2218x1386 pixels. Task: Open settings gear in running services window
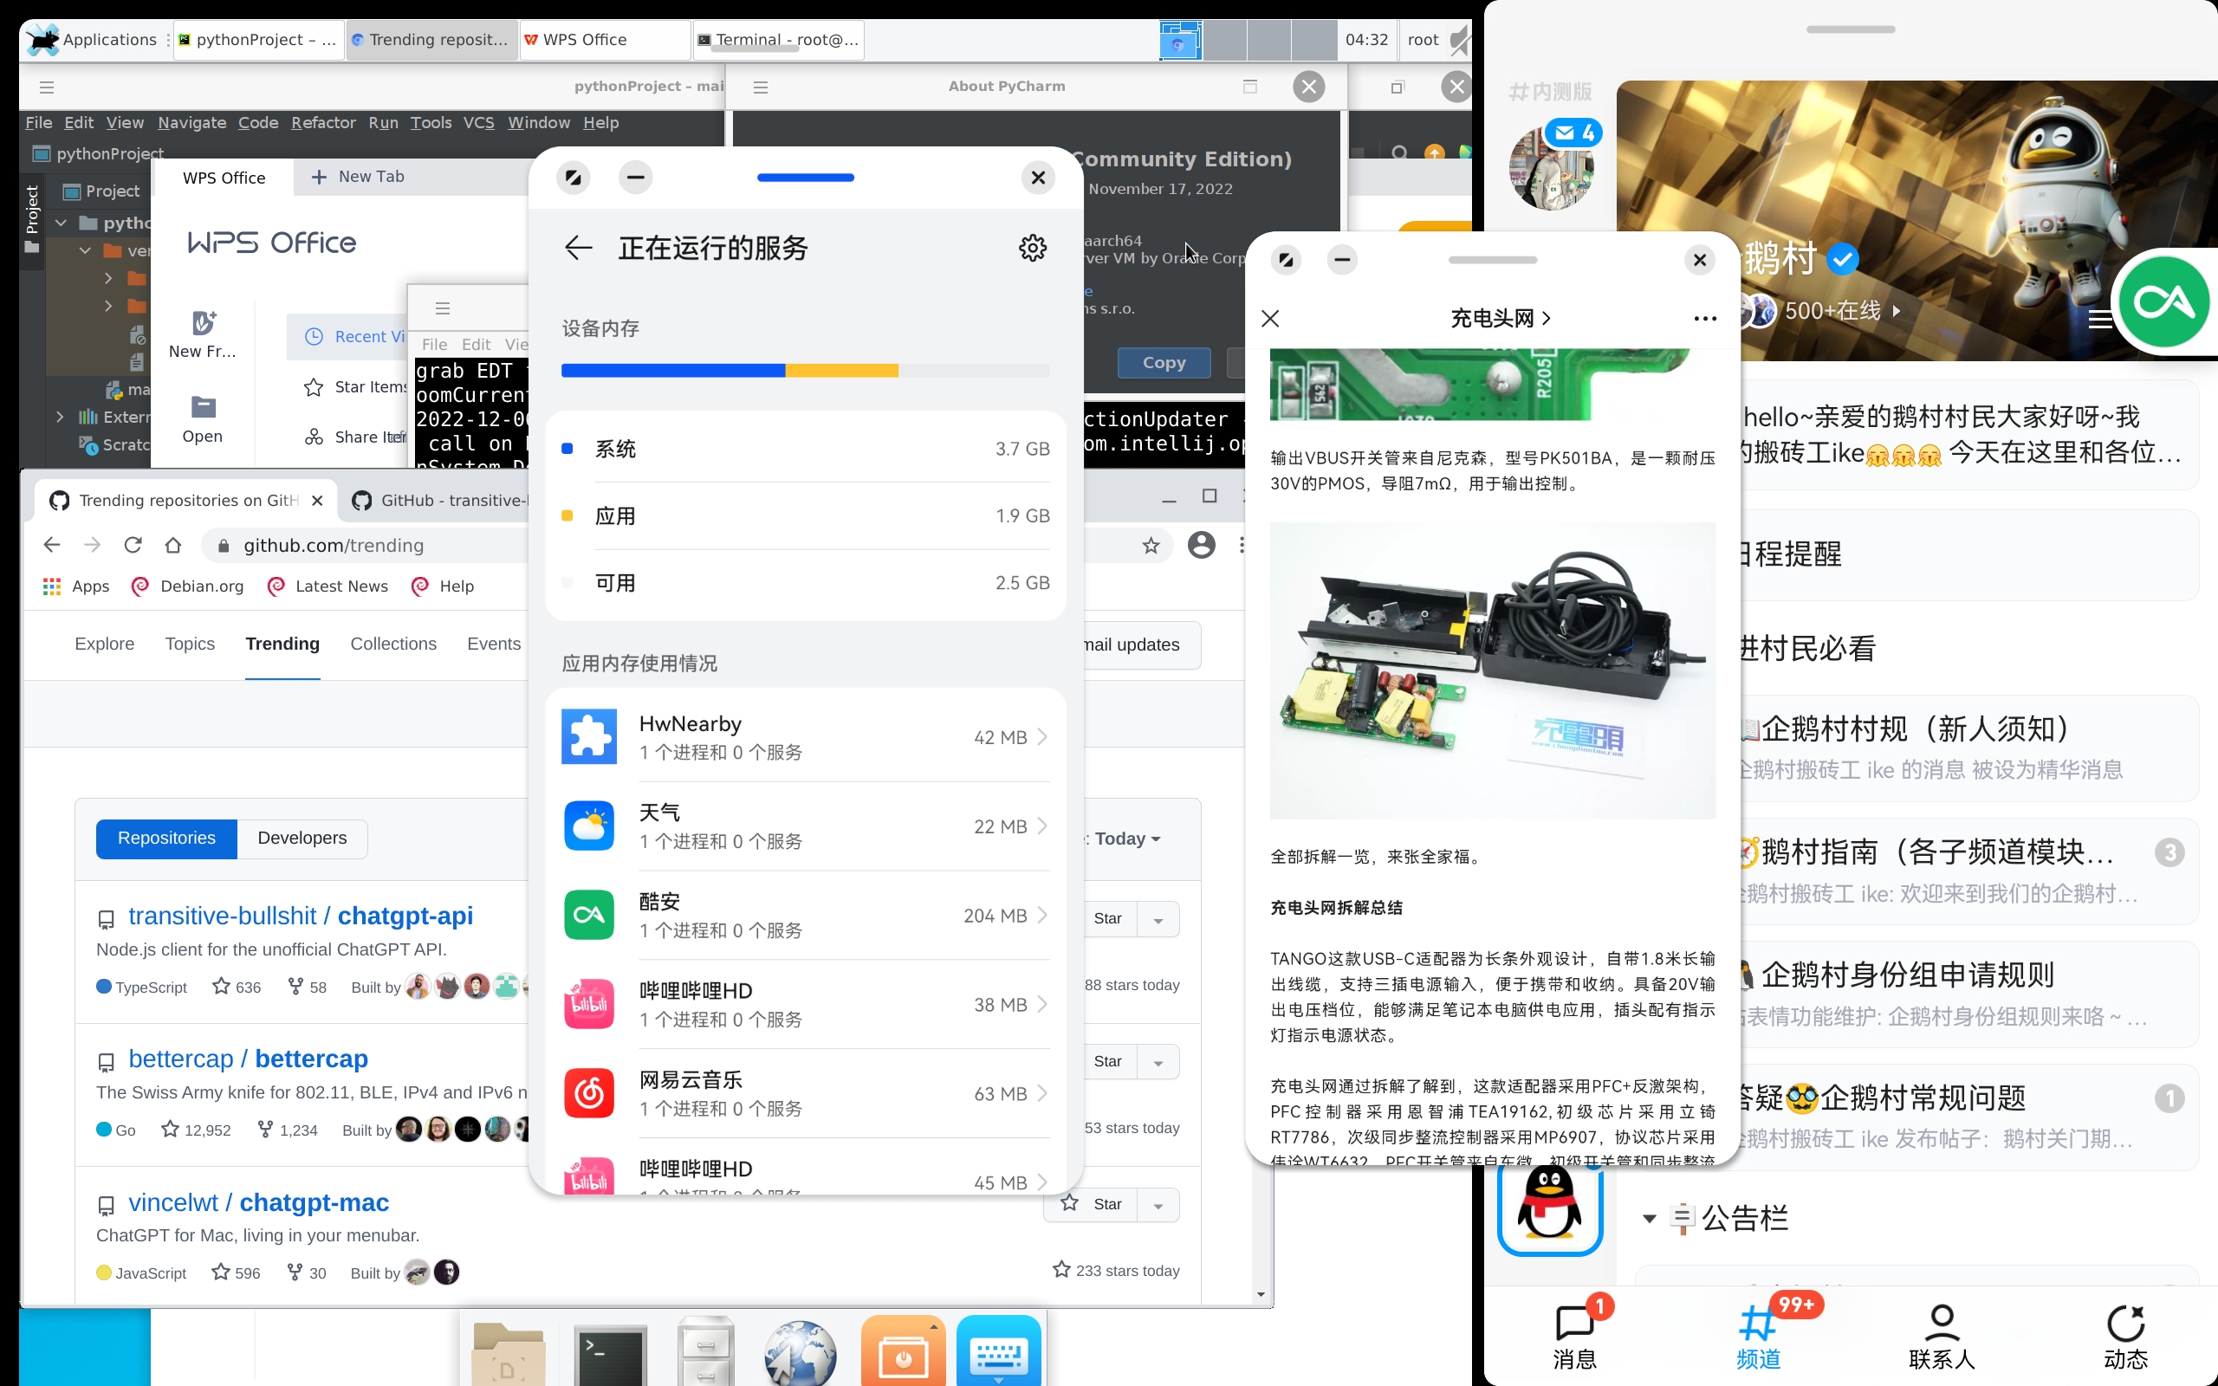tap(1032, 248)
